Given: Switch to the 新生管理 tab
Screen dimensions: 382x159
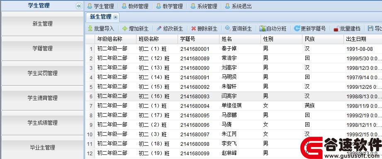Looking at the screenshot, I should coord(101,17).
